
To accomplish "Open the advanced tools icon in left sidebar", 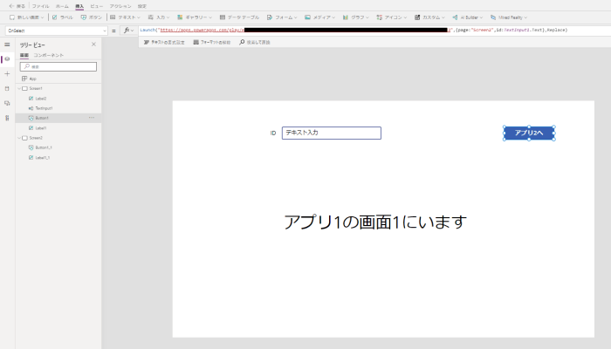I will [7, 117].
